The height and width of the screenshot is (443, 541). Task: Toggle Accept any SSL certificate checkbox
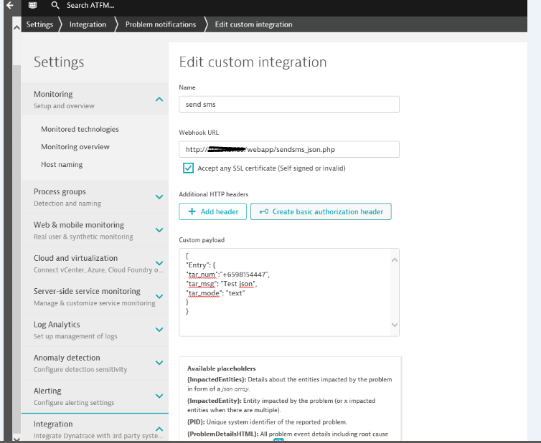pyautogui.click(x=188, y=168)
